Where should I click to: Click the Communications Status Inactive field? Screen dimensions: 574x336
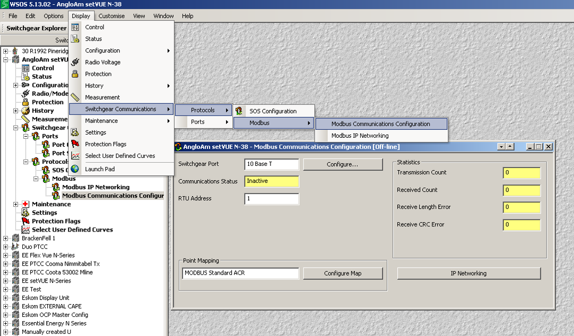pyautogui.click(x=272, y=181)
